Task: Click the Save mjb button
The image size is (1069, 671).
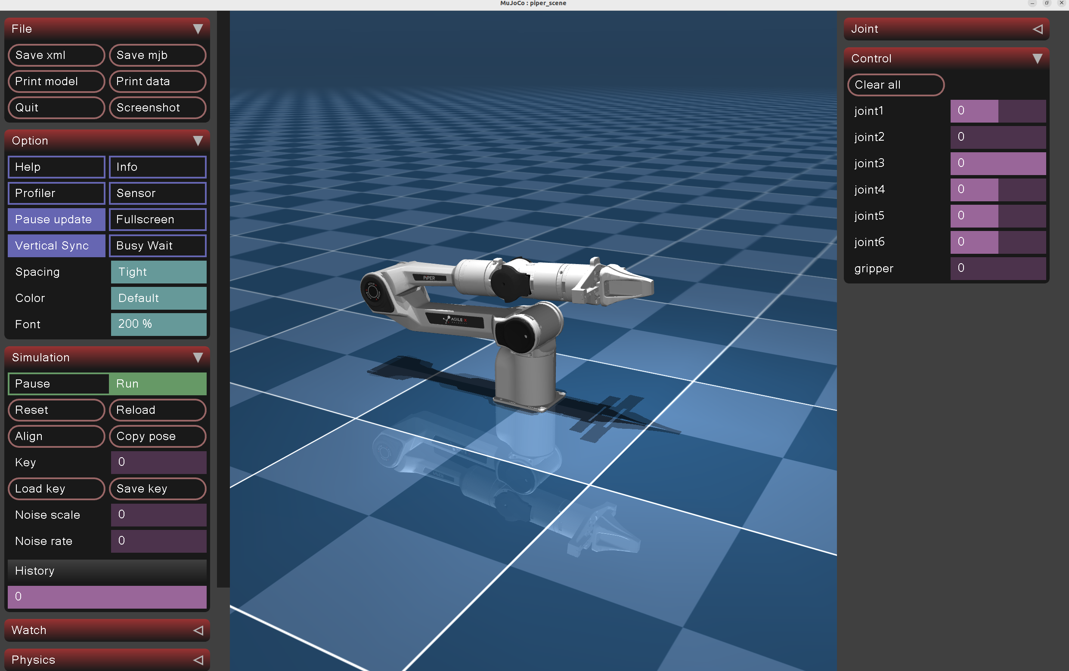Action: pos(158,55)
